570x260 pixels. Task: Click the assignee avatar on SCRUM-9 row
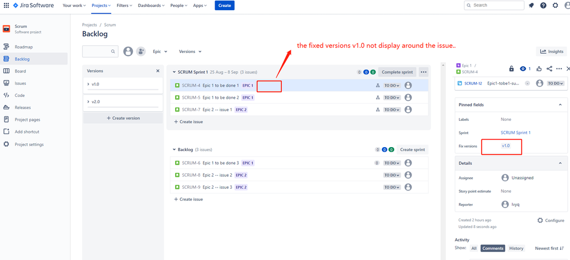coord(408,188)
